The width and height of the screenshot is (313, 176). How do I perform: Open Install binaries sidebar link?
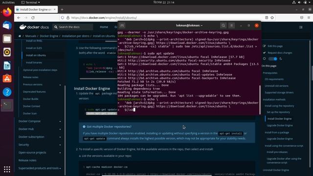pyautogui.click(x=34, y=63)
